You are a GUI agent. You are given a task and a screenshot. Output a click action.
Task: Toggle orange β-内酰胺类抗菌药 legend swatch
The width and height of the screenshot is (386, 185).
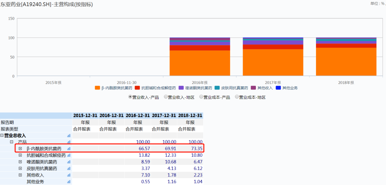click(x=98, y=88)
